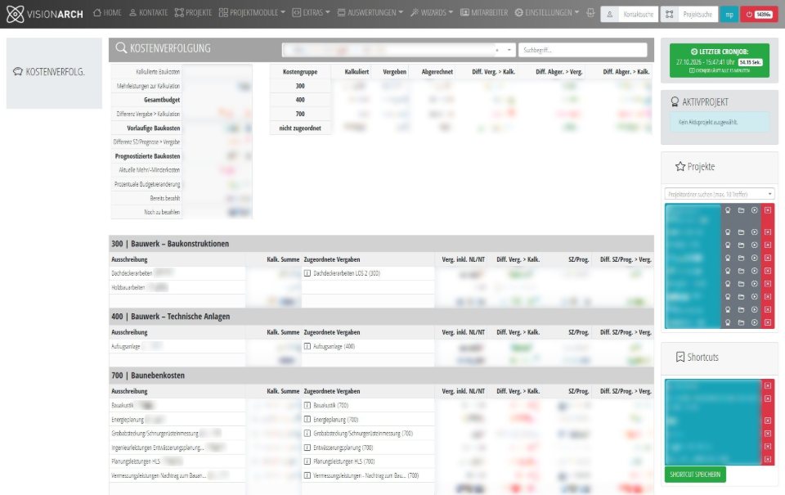Open info icon for Dachdeckerarbeiten LOS 2 (300)
Screen dimensions: 785x495
click(307, 273)
